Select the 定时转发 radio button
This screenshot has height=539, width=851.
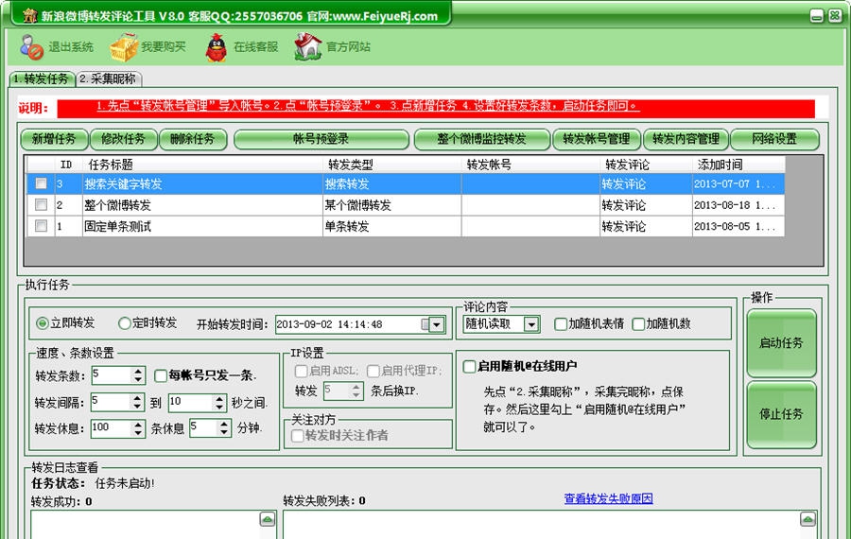click(x=124, y=323)
